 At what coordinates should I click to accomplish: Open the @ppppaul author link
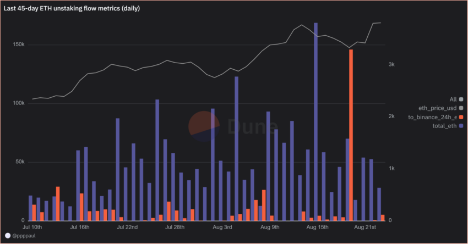click(24, 236)
